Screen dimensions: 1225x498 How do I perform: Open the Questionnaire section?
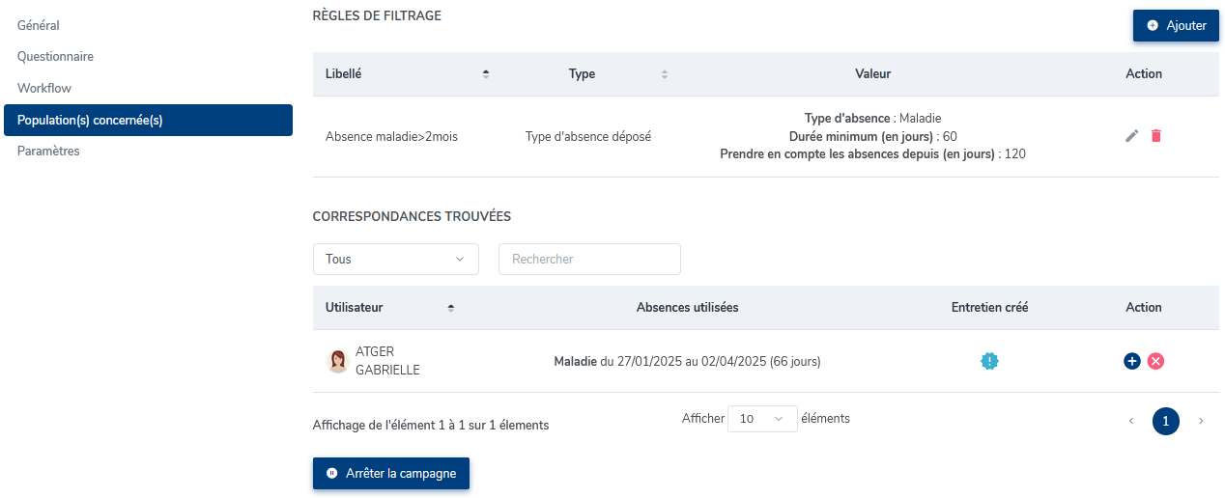(55, 56)
